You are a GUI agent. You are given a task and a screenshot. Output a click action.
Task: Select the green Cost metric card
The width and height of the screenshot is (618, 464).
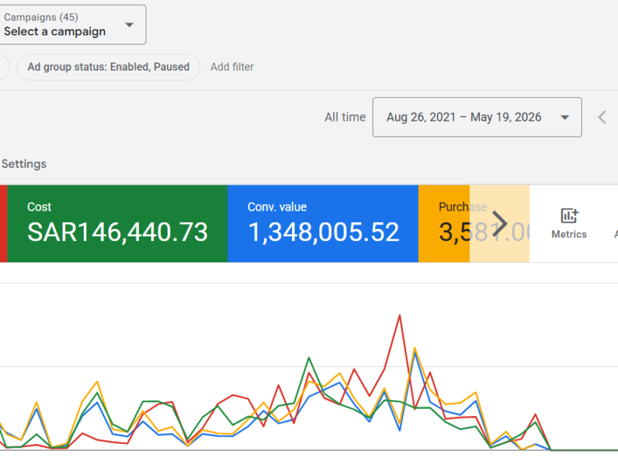118,224
